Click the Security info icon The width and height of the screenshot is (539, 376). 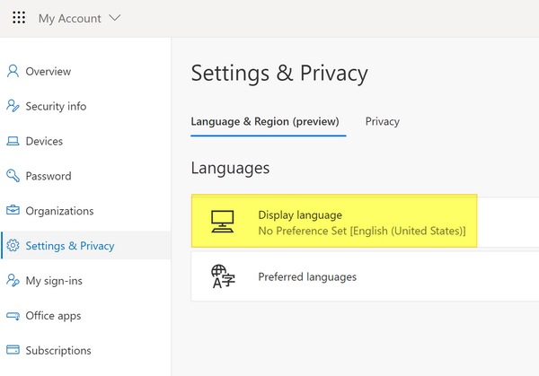(13, 106)
